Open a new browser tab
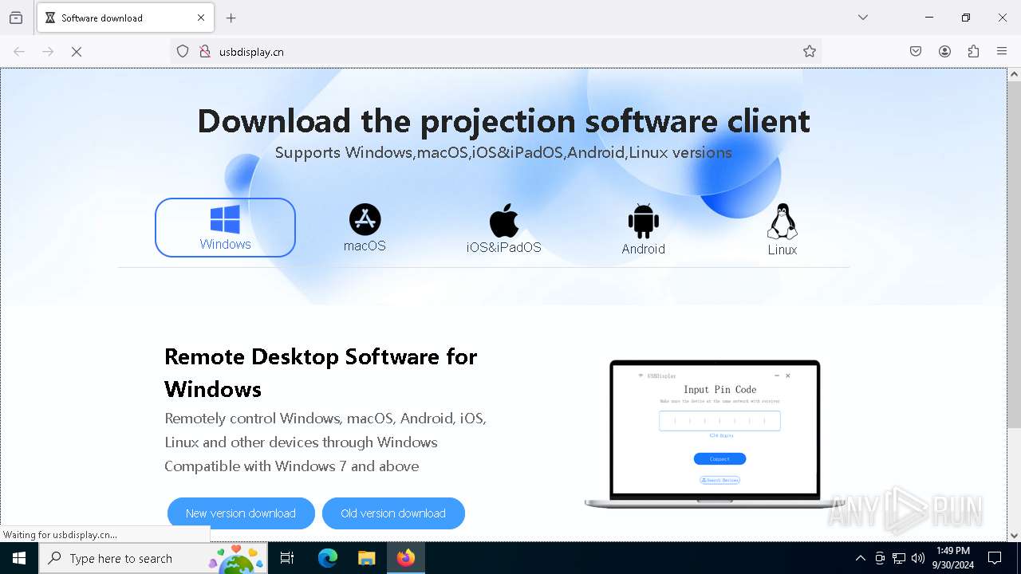This screenshot has width=1021, height=574. [x=231, y=18]
